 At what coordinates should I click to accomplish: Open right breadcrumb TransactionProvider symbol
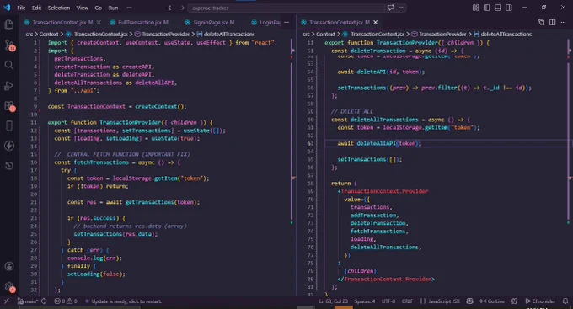coord(439,34)
